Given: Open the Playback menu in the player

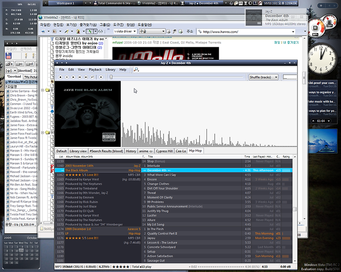Looking at the screenshot, I should (x=95, y=69).
